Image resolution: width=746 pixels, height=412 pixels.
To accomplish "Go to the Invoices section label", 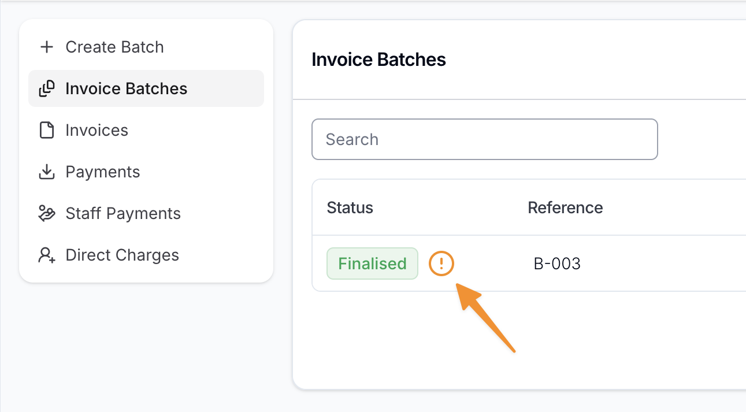I will pos(97,131).
